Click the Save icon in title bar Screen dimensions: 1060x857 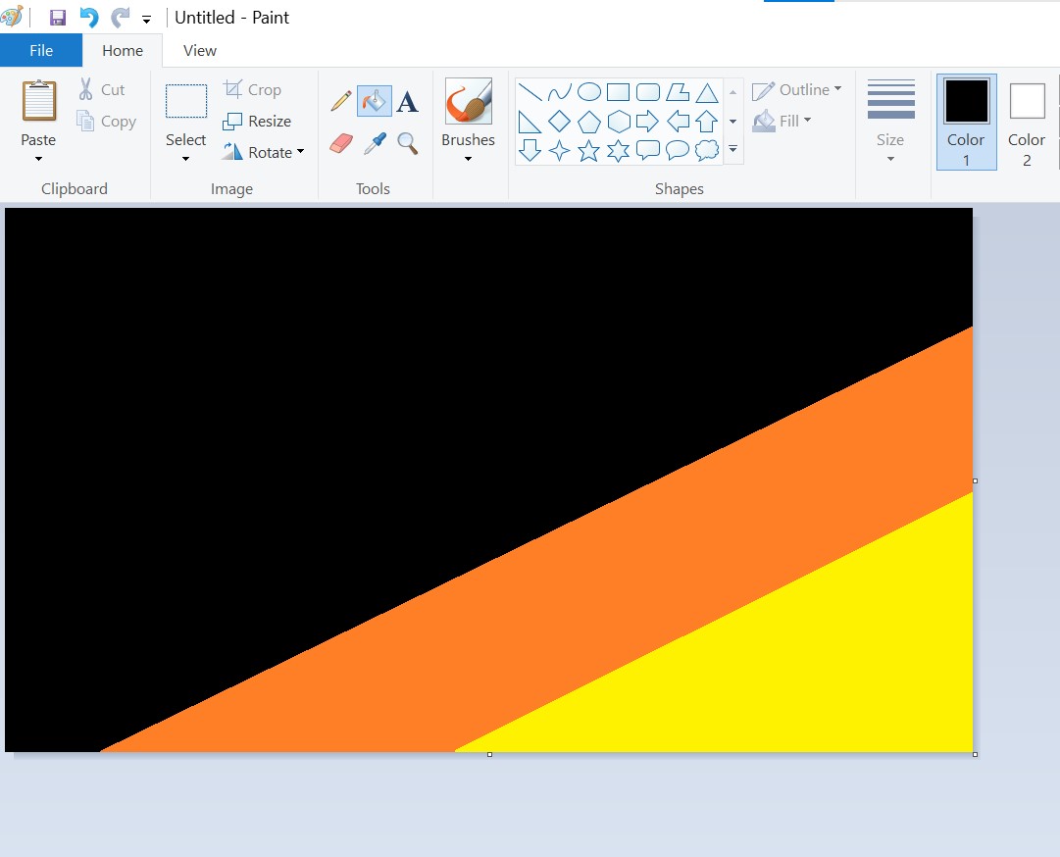58,18
